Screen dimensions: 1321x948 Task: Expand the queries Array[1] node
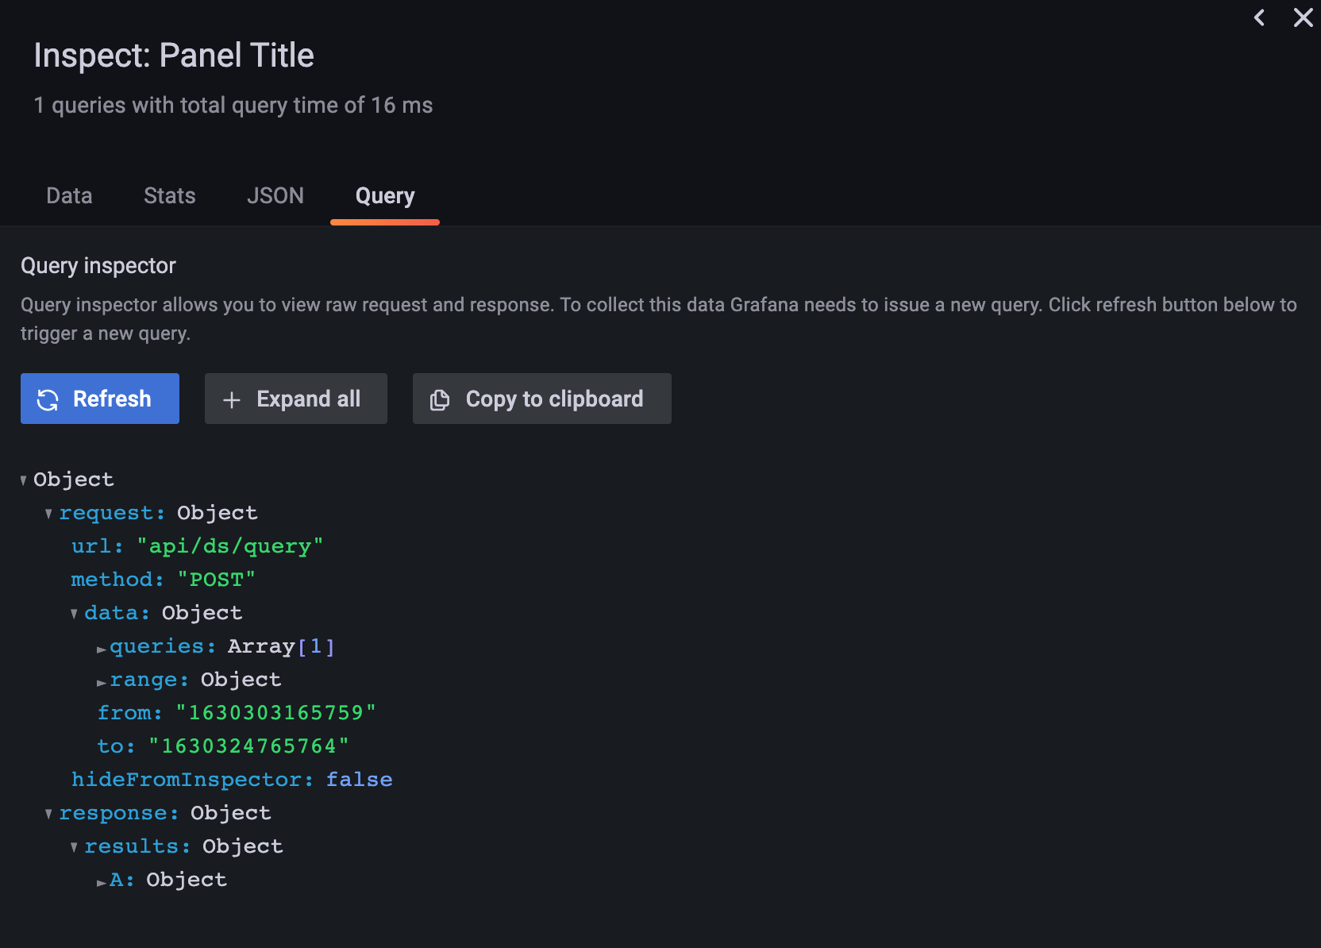click(101, 648)
